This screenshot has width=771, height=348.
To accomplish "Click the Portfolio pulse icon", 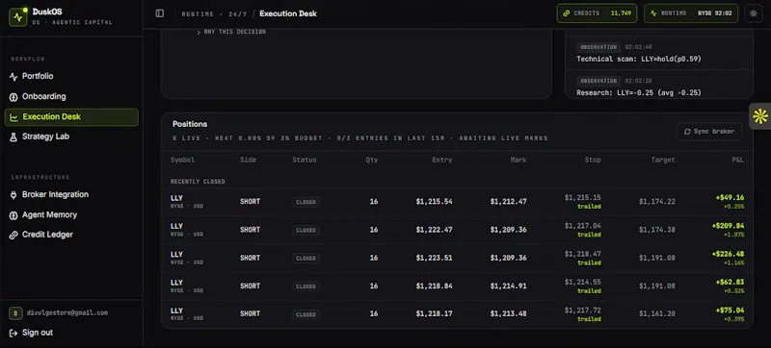I will point(13,77).
